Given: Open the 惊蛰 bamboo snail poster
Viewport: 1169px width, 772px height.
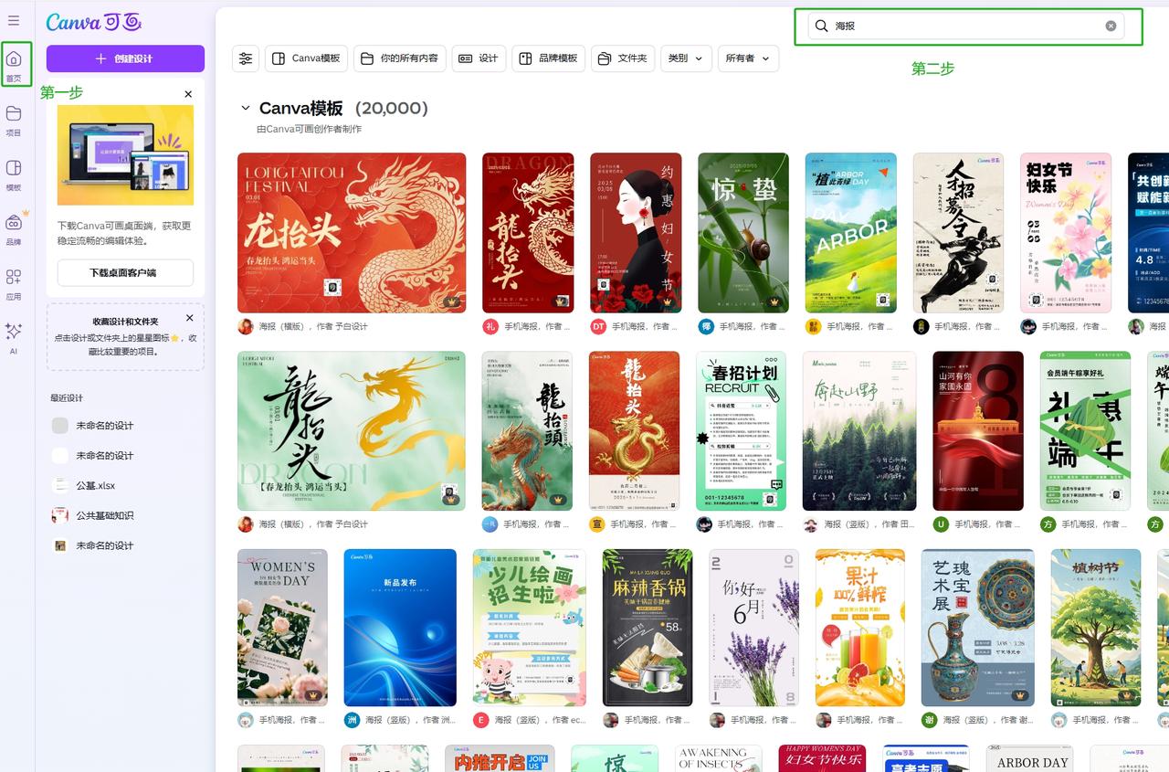Looking at the screenshot, I should (743, 233).
